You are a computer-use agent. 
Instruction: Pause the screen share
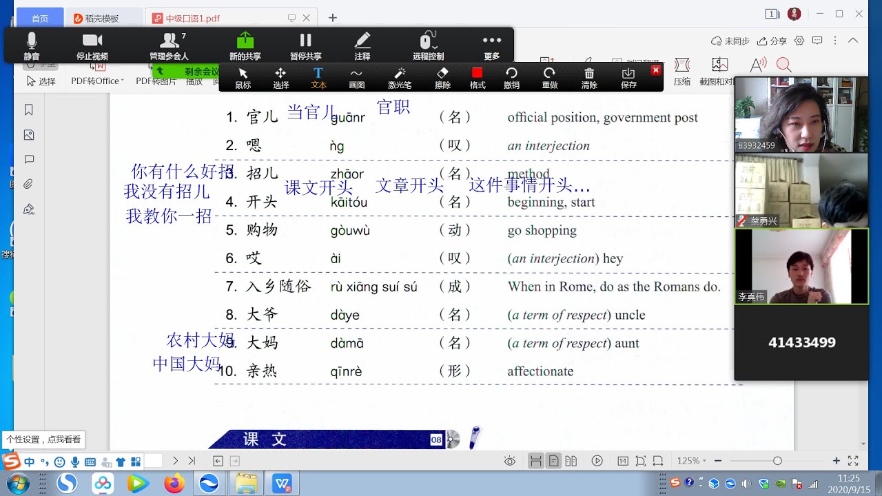(305, 45)
